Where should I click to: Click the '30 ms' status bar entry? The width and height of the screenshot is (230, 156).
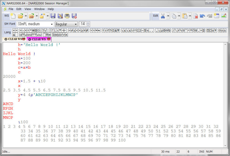click(165, 152)
